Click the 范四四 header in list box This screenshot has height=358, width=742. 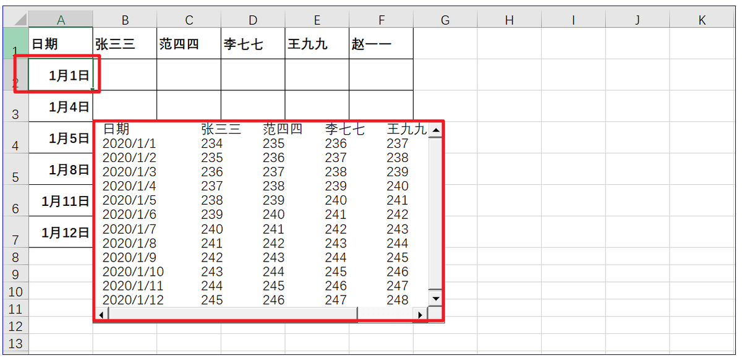[283, 129]
